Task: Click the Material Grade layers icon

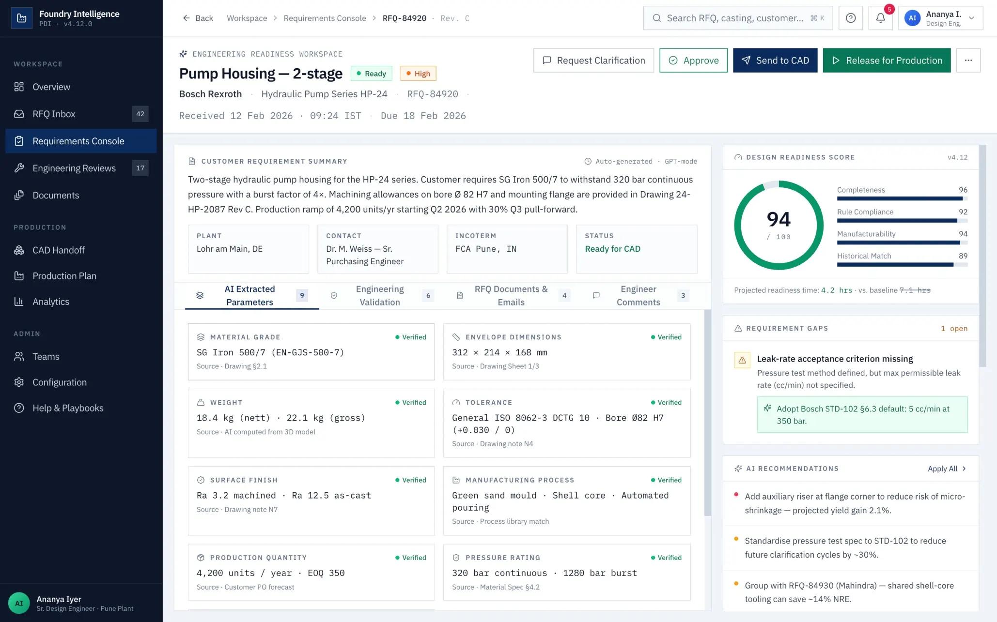Action: point(201,337)
